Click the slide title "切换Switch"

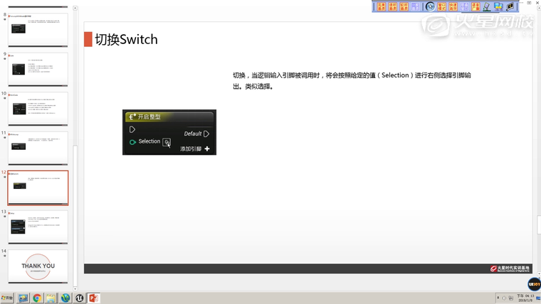coord(126,40)
